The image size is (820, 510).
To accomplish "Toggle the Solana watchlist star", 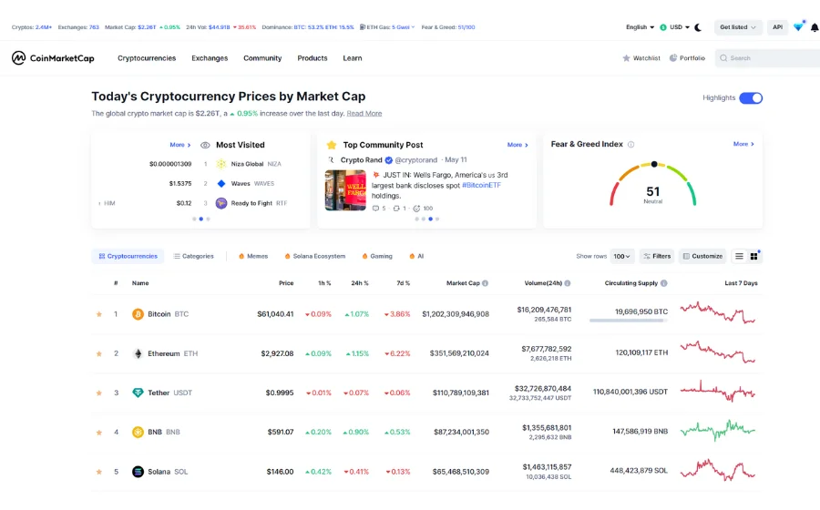I will pos(98,472).
